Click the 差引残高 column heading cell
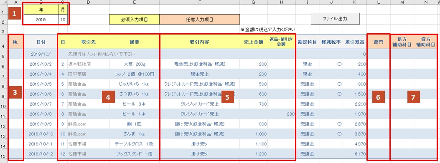Image resolution: width=440 pixels, height=163 pixels. (355, 42)
